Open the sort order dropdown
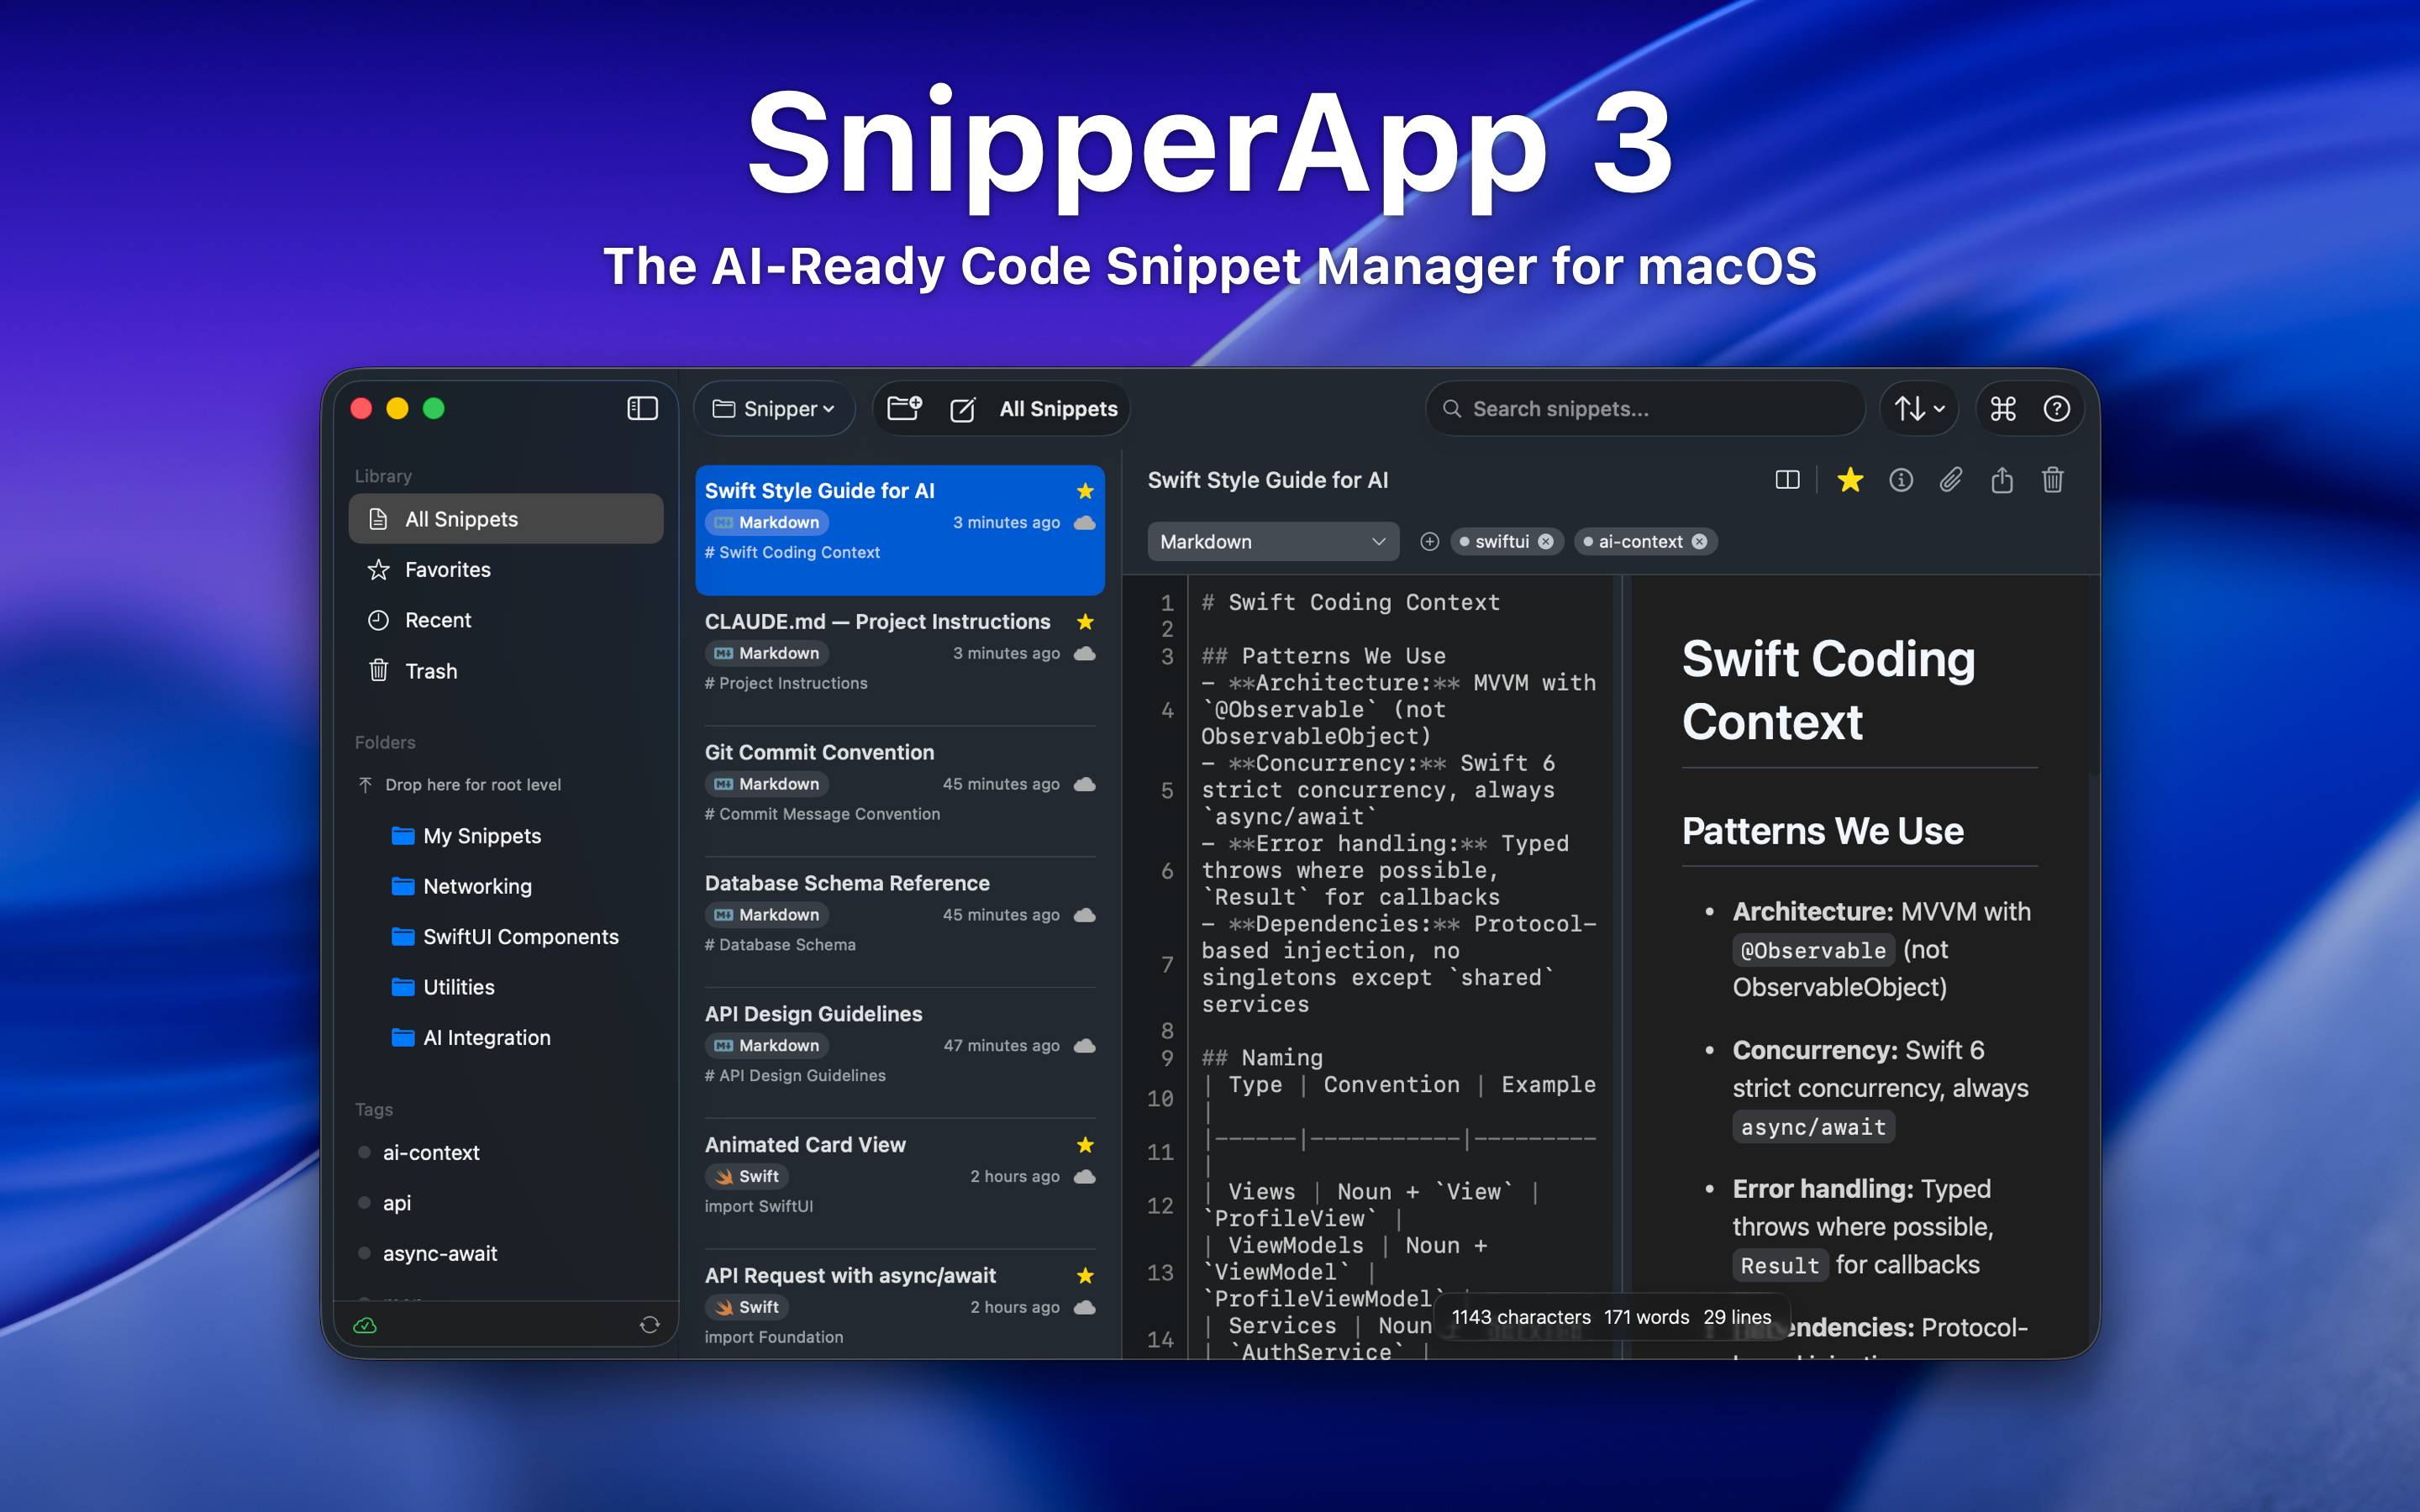 coord(1919,408)
